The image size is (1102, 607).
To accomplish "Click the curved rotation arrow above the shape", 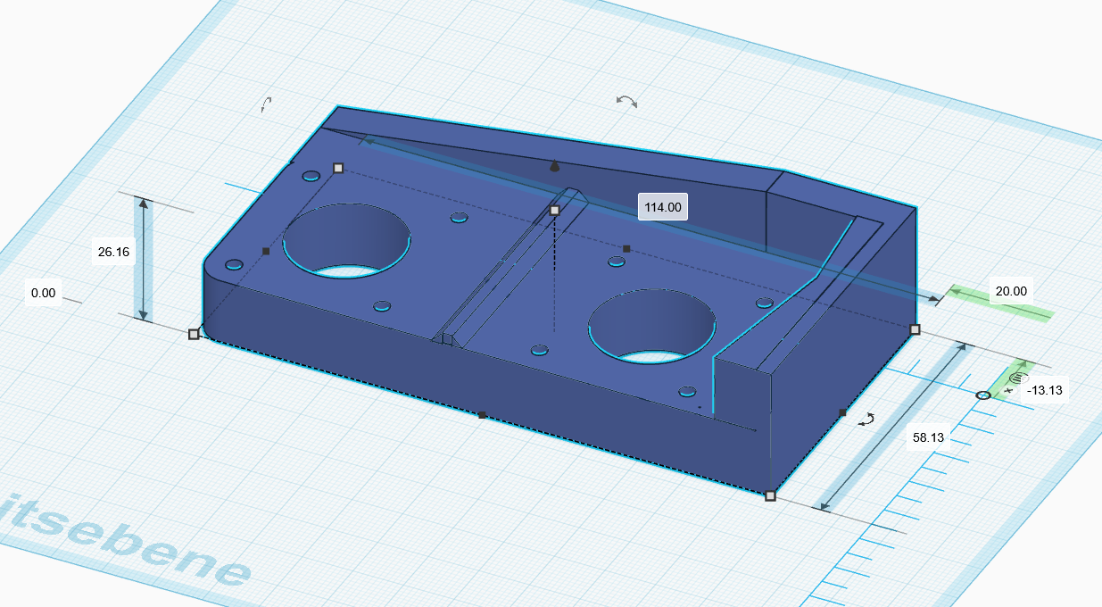I will pos(627,101).
